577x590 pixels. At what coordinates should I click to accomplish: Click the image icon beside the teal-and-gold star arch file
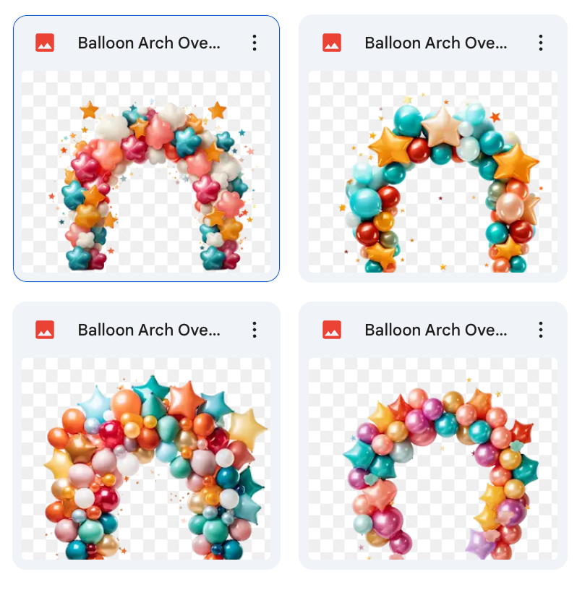coord(332,43)
